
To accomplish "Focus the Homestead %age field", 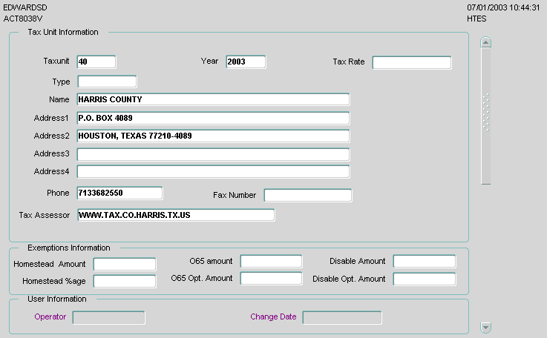I will point(125,281).
